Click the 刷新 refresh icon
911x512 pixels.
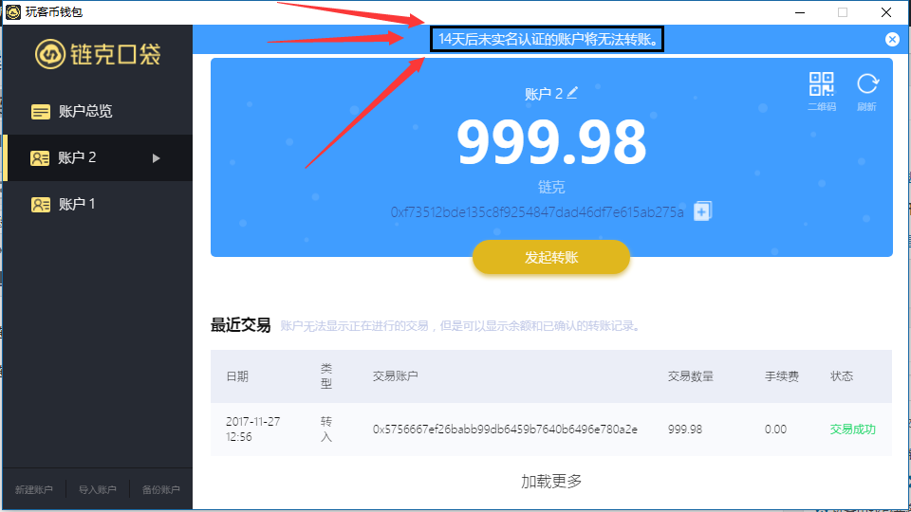pos(867,84)
